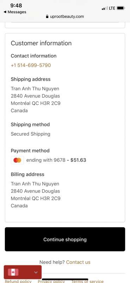Viewport: 130px width, 283px height.
Task: Open the Contact us link
Action: (78, 262)
